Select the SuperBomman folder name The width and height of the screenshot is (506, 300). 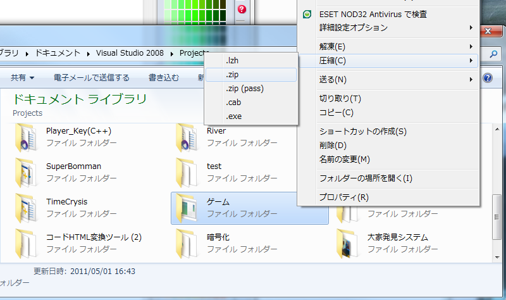click(73, 166)
